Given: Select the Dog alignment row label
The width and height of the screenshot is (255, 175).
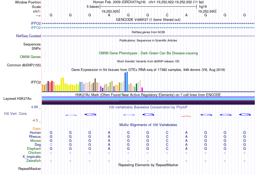Looking at the screenshot, I should (x=38, y=145).
